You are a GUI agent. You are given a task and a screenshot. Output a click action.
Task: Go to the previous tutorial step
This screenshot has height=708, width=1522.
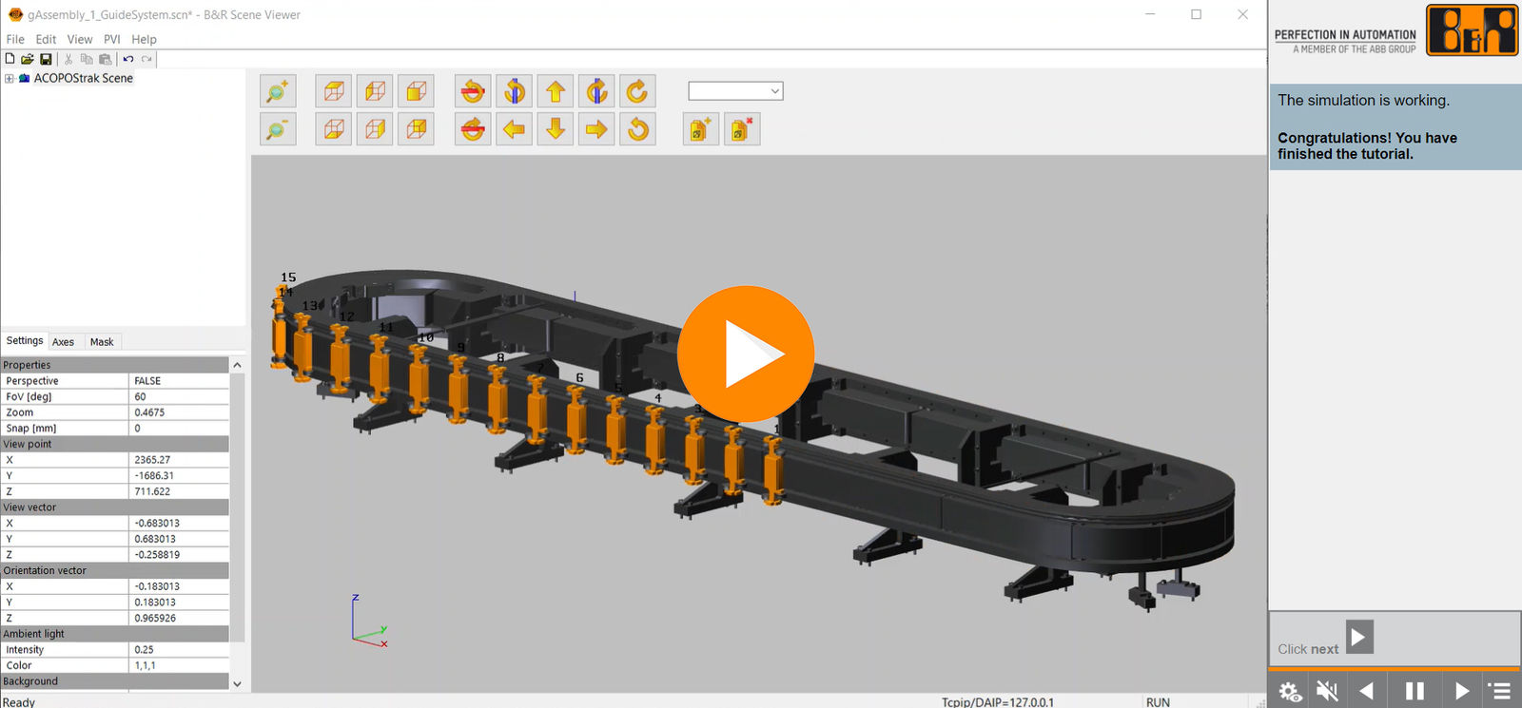tap(1367, 691)
